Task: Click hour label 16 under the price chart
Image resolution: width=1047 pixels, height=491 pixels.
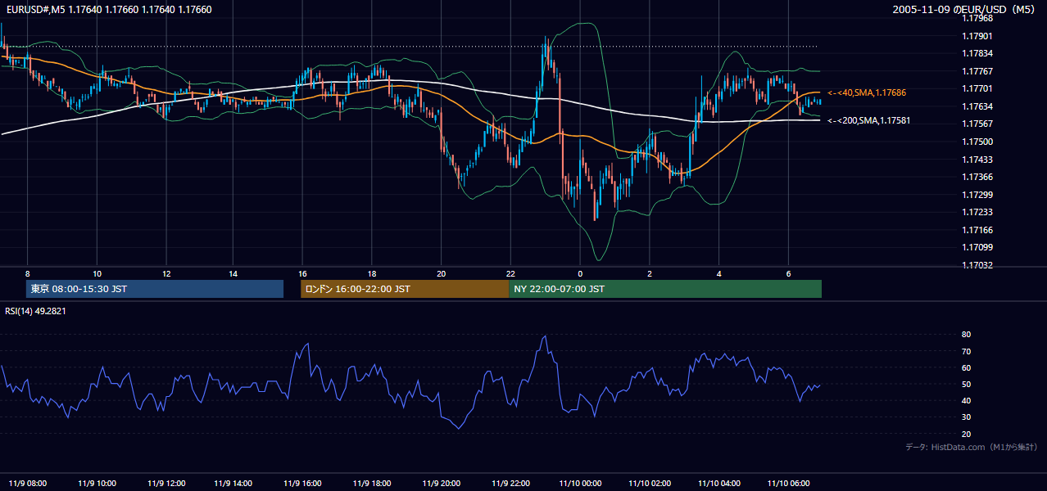Action: click(303, 273)
